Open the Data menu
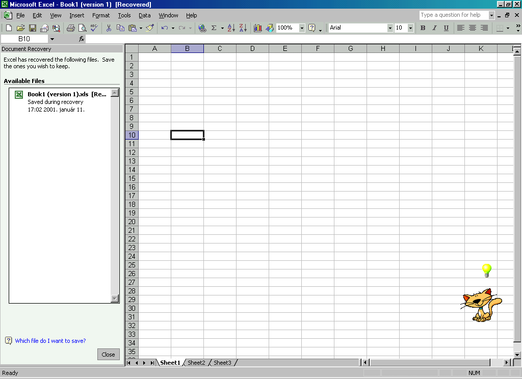This screenshot has width=522, height=379. pyautogui.click(x=144, y=15)
